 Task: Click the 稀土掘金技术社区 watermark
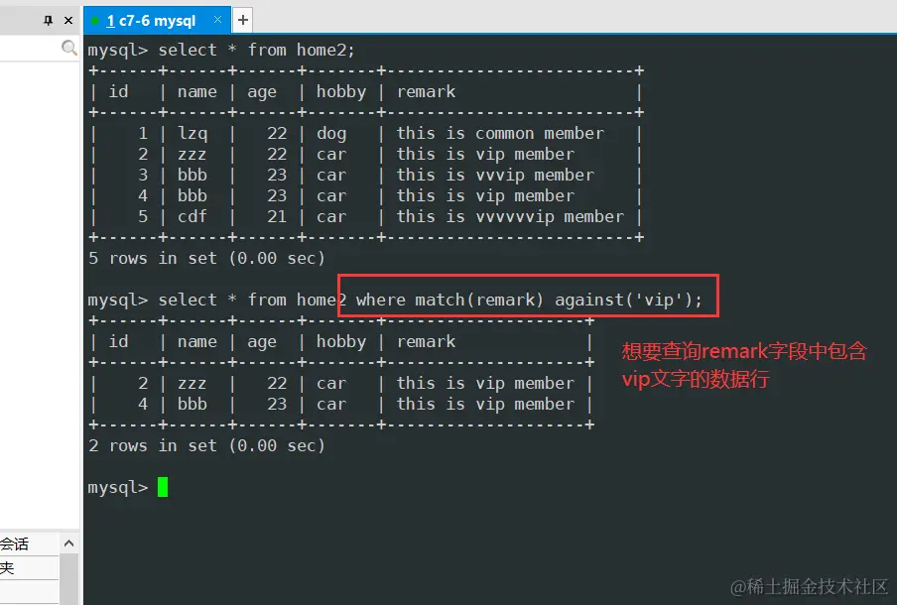click(809, 586)
